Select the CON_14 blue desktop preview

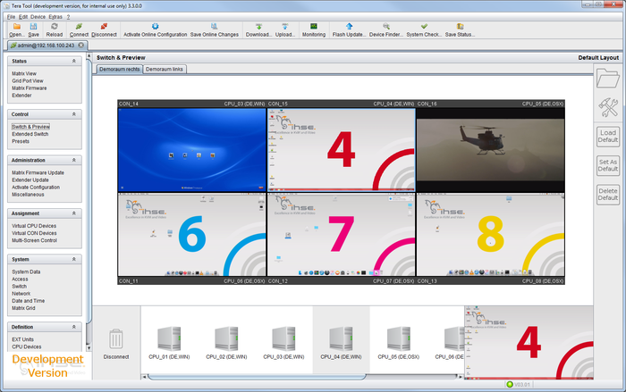coord(192,150)
